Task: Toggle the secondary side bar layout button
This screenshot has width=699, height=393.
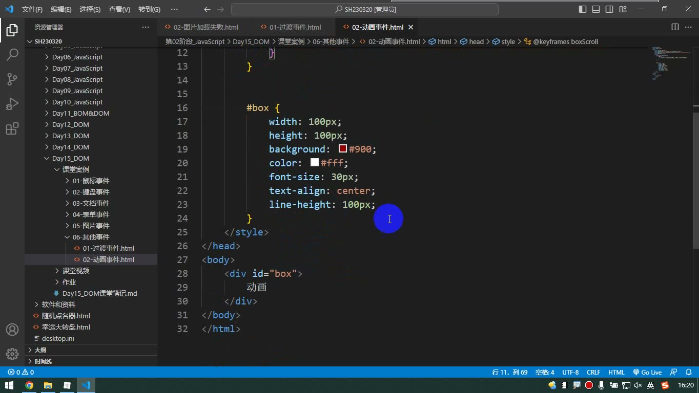Action: pyautogui.click(x=609, y=9)
